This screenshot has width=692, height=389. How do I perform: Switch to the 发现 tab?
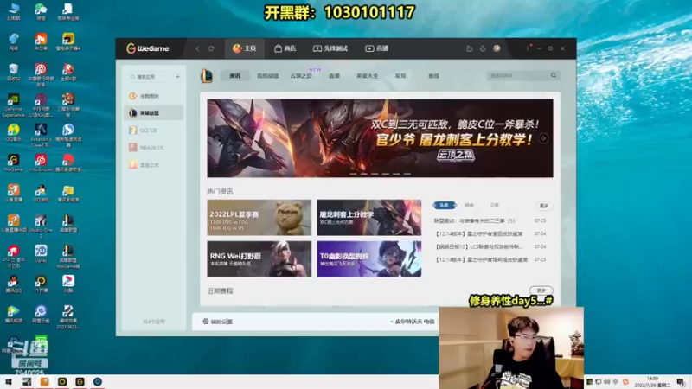(x=400, y=76)
